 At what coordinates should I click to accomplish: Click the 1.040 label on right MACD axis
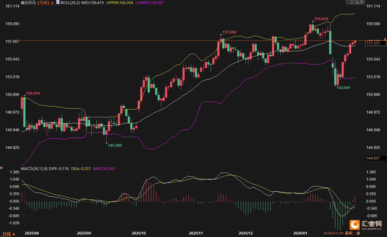tap(371, 179)
